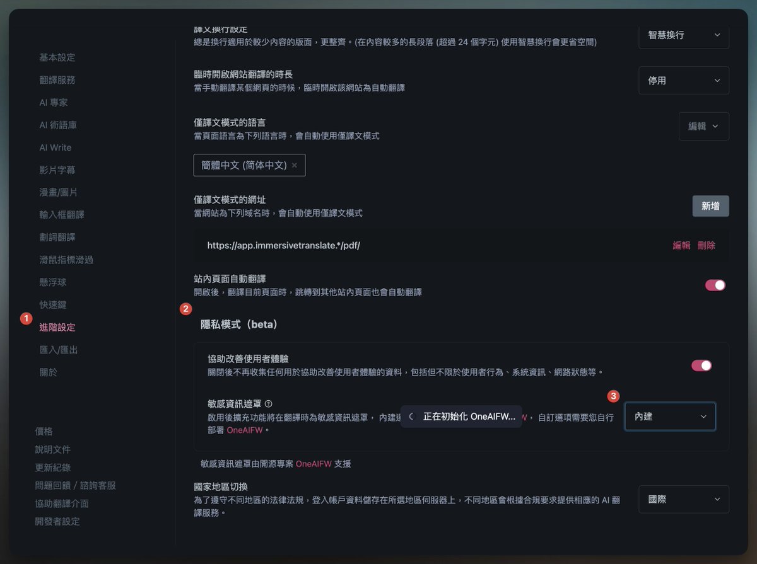Open 懸浮球 in the sidebar
Image resolution: width=757 pixels, height=564 pixels.
click(52, 282)
